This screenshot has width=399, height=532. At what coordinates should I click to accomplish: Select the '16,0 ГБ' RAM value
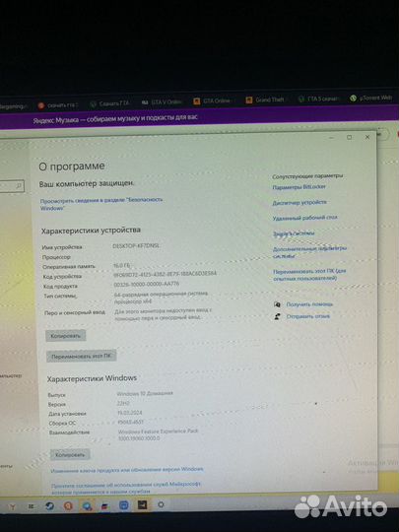121,265
